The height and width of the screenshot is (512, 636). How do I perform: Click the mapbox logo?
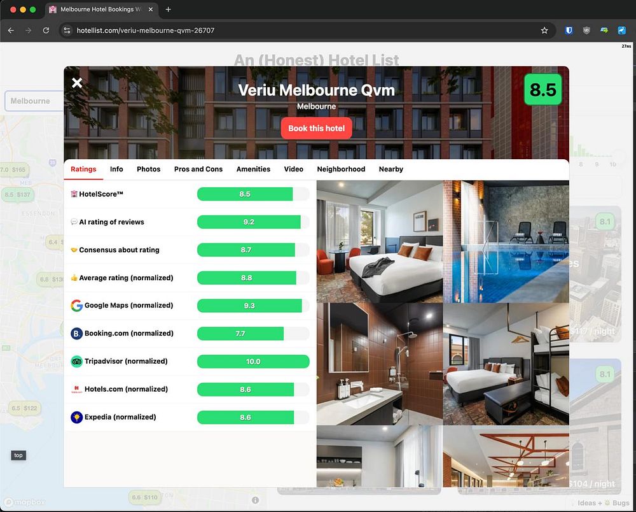point(25,502)
